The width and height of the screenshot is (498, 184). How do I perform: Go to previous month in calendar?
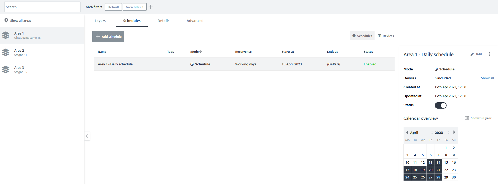click(x=407, y=132)
